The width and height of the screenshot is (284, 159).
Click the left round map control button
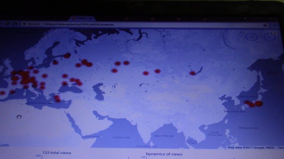(252, 37)
